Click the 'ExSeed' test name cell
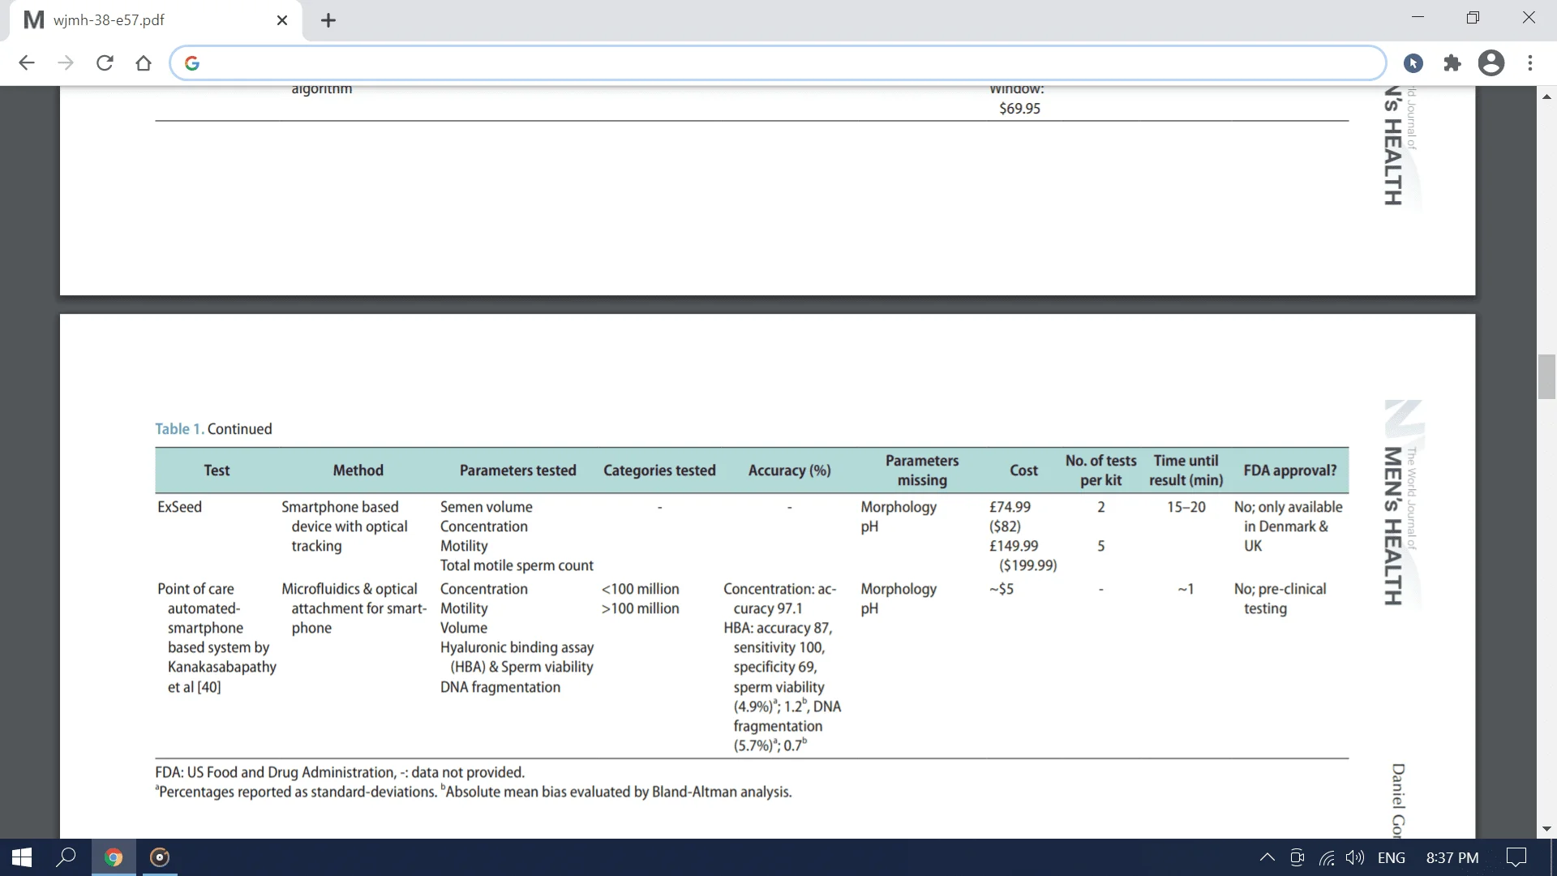This screenshot has height=876, width=1557. point(179,507)
